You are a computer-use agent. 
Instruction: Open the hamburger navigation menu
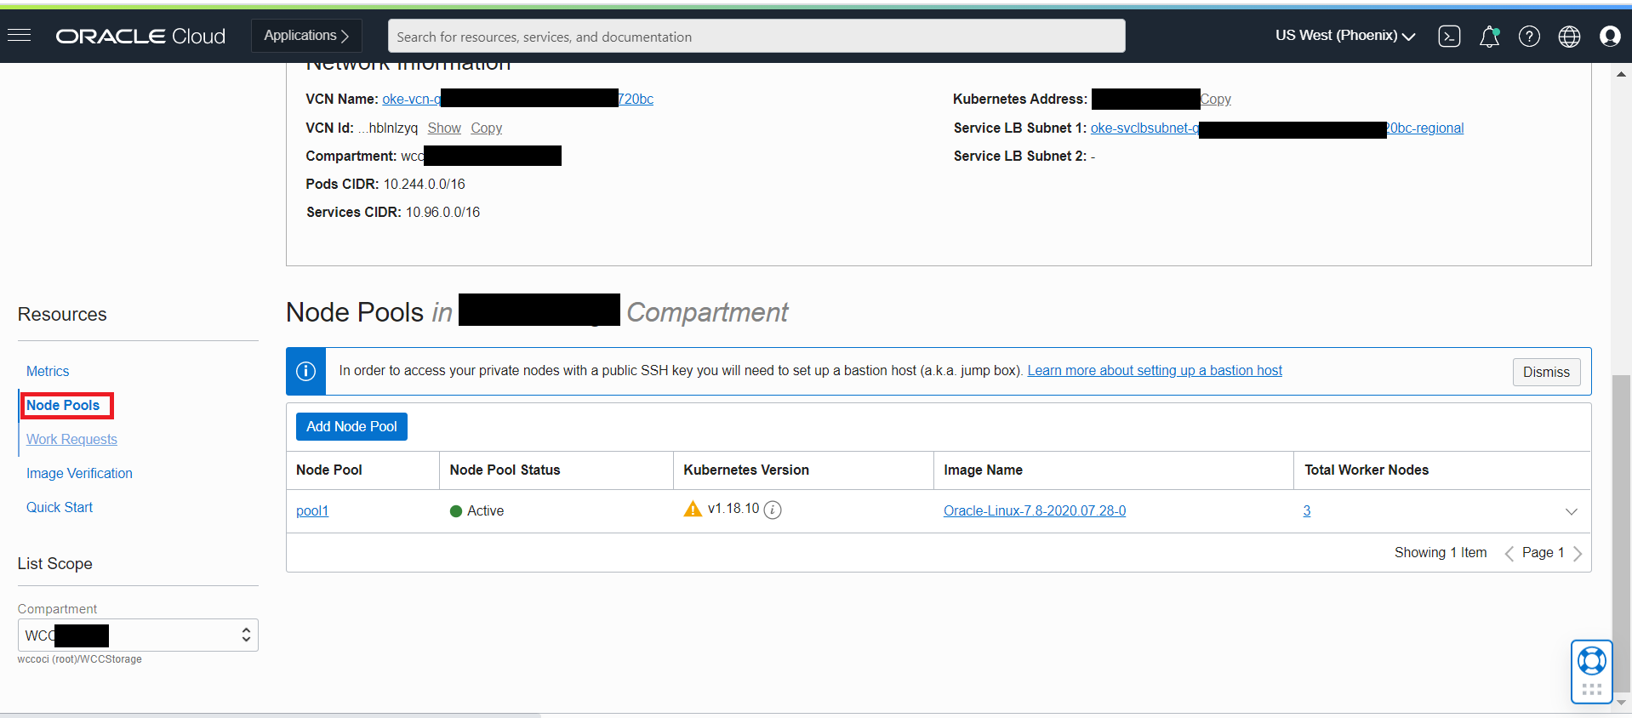coord(19,35)
